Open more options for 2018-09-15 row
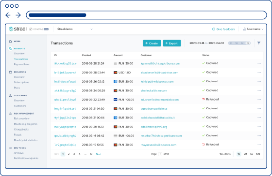 coord(259,145)
